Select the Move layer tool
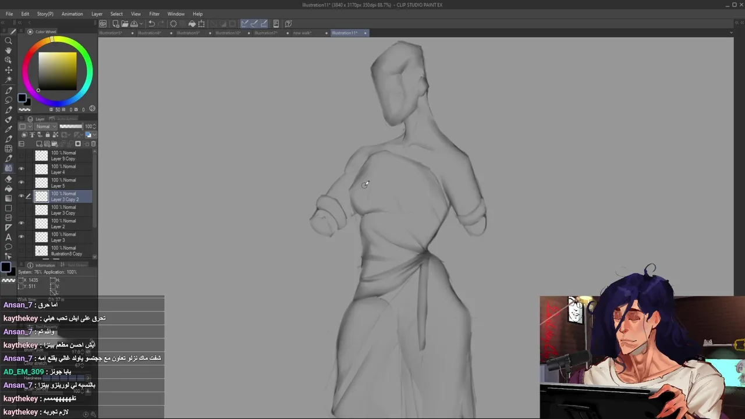 coord(8,70)
